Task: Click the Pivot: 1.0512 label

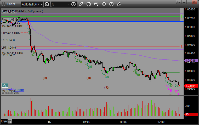Action: coord(9,19)
